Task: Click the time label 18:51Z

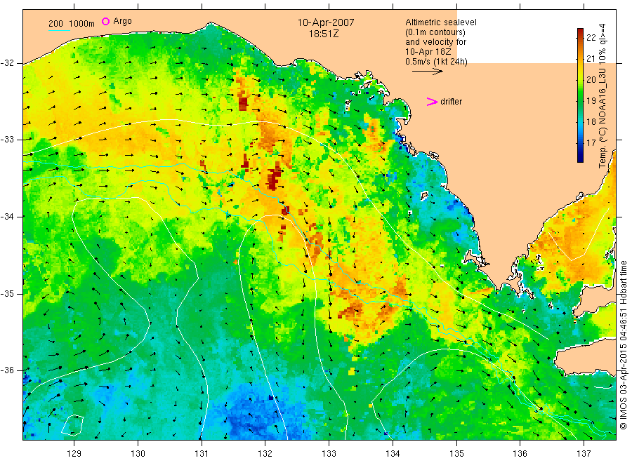Action: pyautogui.click(x=324, y=34)
